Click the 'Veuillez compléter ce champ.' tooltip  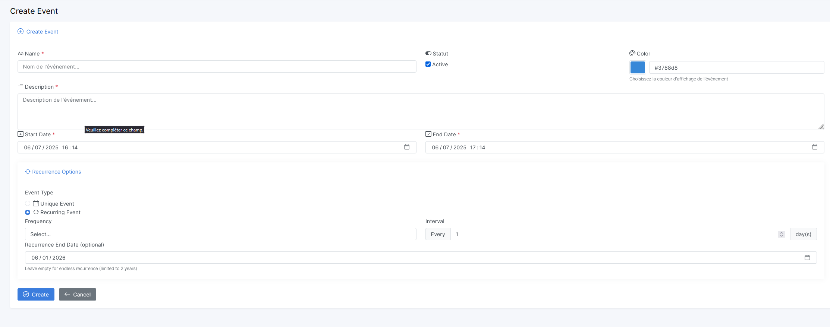(114, 130)
